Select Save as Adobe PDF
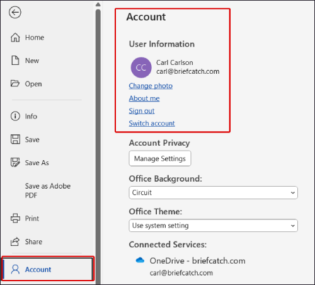Screen dimensions: 315x285 47,190
